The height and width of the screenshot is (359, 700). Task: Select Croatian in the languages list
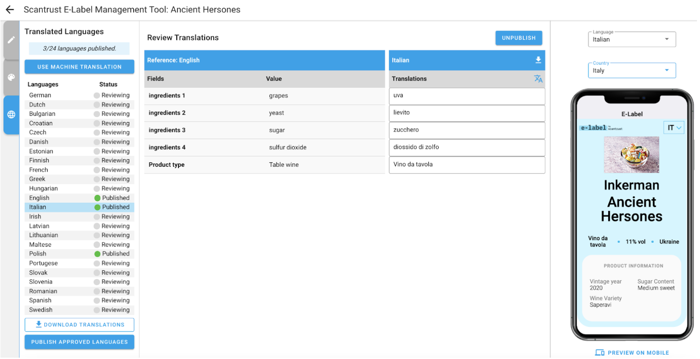pyautogui.click(x=80, y=124)
